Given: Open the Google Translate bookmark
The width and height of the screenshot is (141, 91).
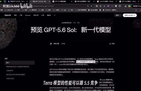Looking at the screenshot, I should pyautogui.click(x=93, y=10).
